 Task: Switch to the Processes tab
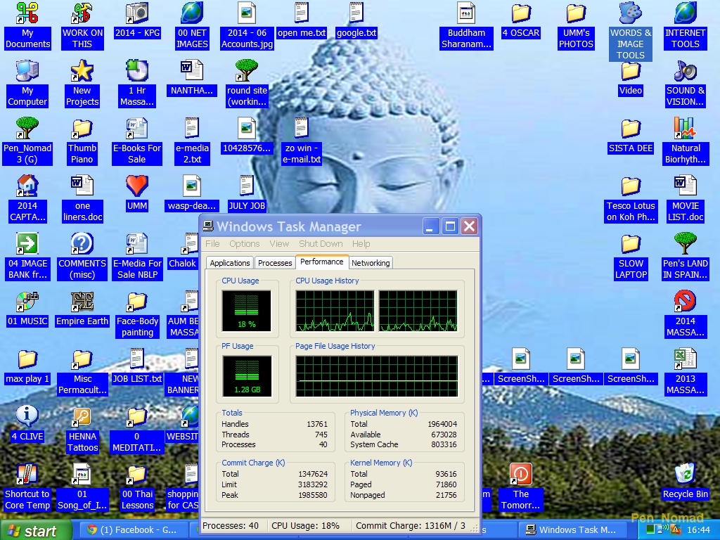point(275,263)
